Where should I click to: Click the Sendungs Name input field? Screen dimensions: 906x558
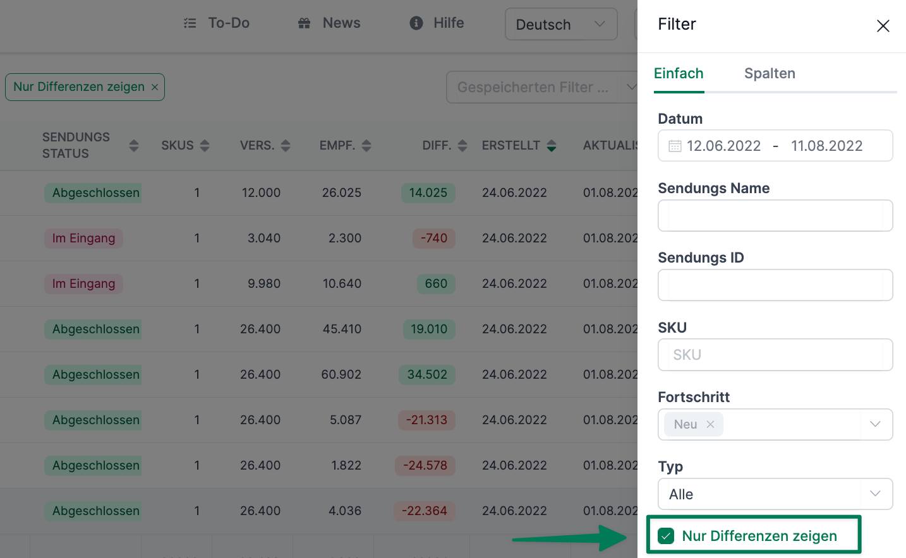[x=775, y=216]
